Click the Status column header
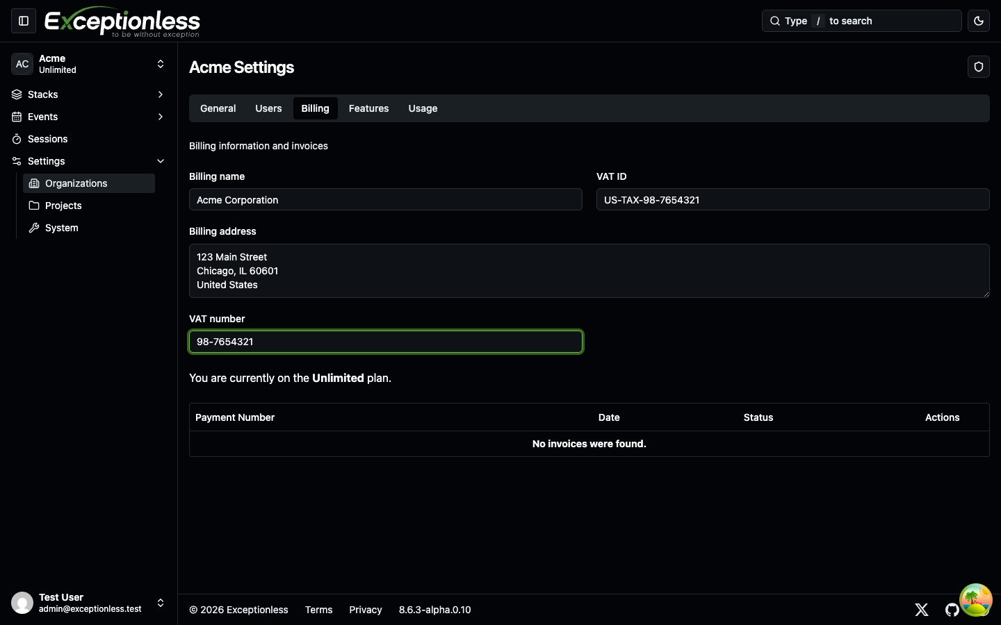 coord(758,417)
